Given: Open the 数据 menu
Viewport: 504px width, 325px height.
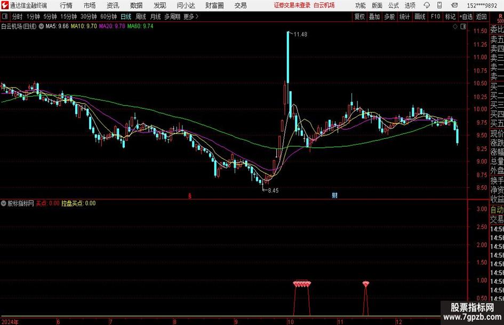Looking at the screenshot, I should click(137, 5).
